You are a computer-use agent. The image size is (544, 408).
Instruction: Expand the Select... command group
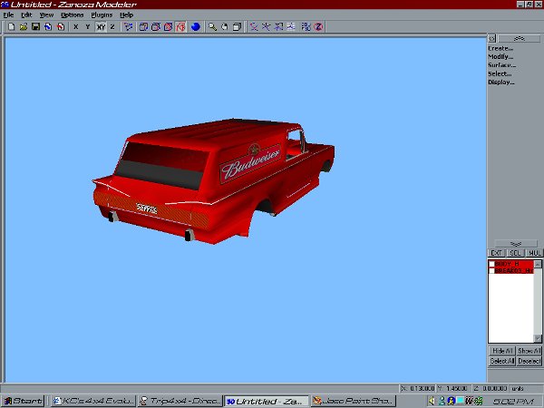[x=500, y=73]
